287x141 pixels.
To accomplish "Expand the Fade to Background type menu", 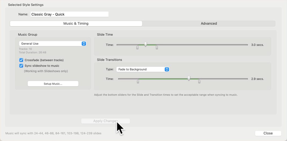I will click(142, 69).
